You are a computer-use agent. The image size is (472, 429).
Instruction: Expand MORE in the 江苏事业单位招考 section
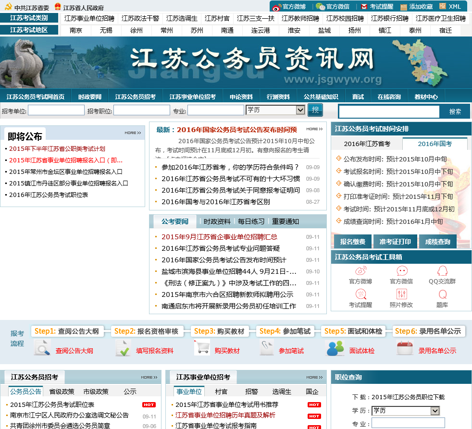[314, 377]
